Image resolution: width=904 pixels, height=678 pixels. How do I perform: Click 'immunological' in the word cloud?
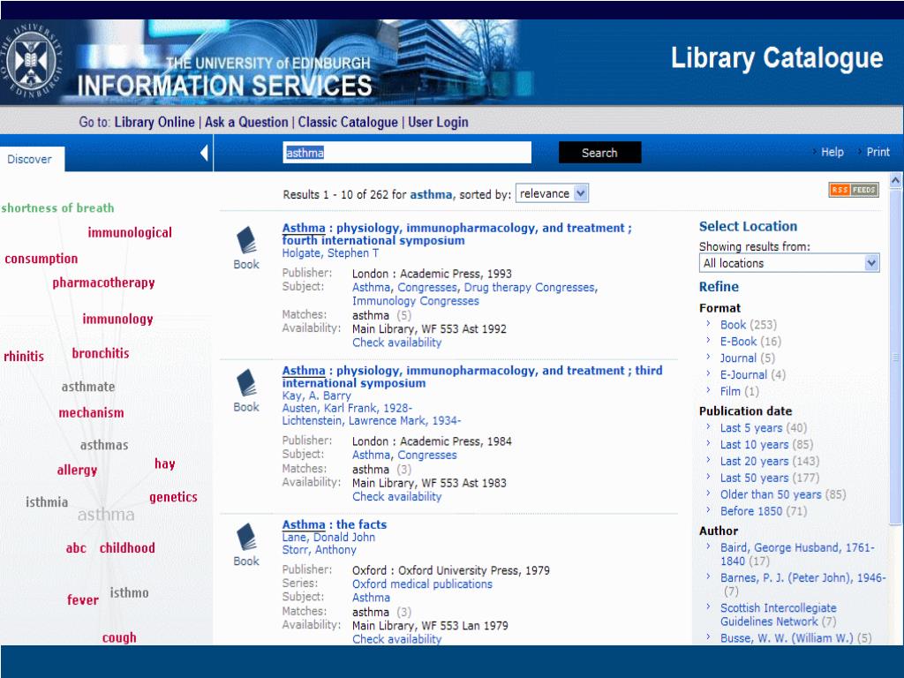coord(130,233)
